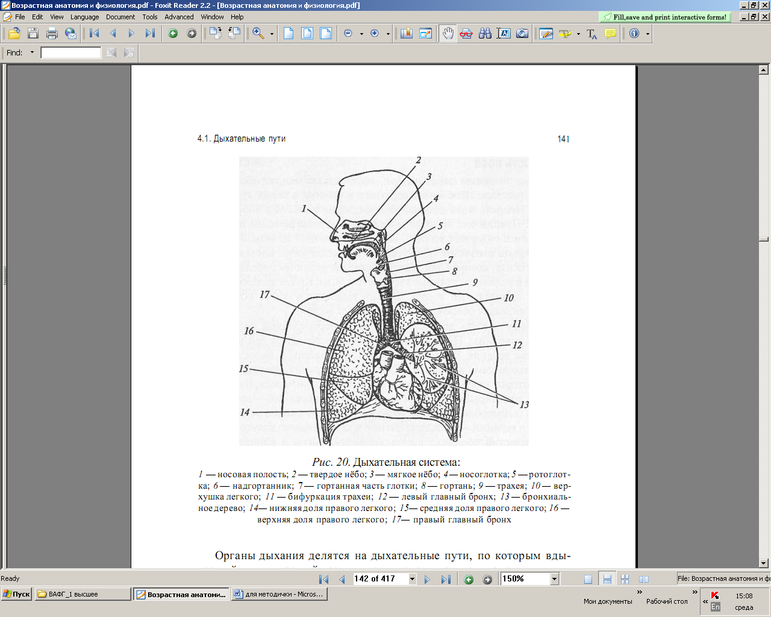The image size is (771, 617).
Task: Open the Advanced menu
Action: pyautogui.click(x=179, y=17)
